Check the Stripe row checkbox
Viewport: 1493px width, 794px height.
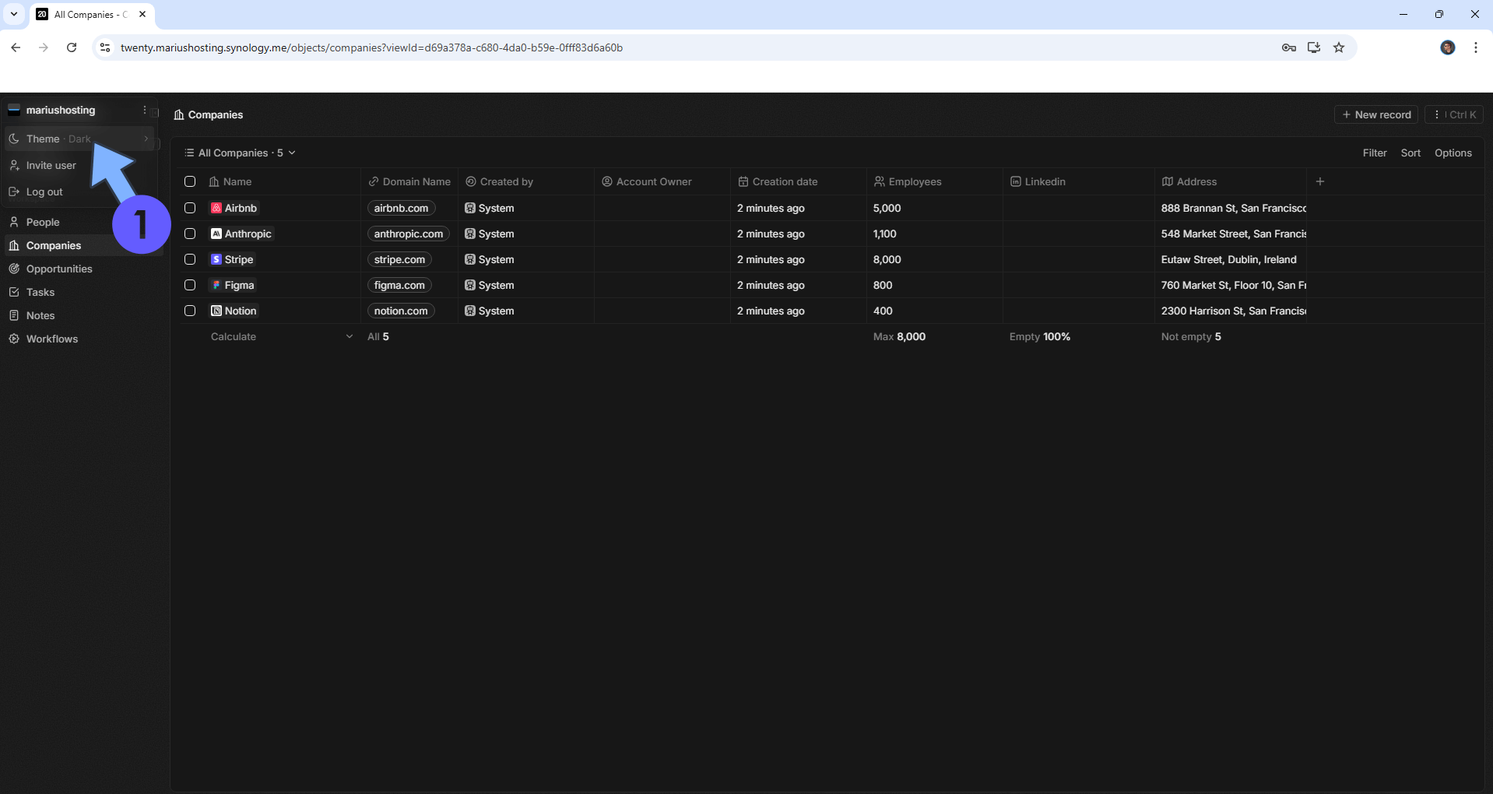pos(190,259)
